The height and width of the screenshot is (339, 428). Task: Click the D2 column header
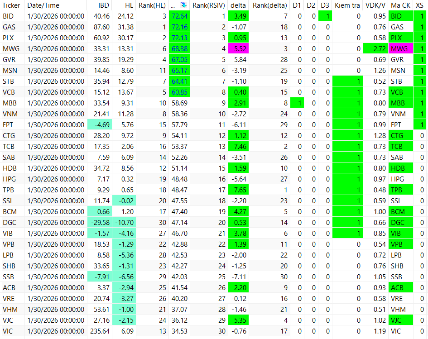coord(311,5)
